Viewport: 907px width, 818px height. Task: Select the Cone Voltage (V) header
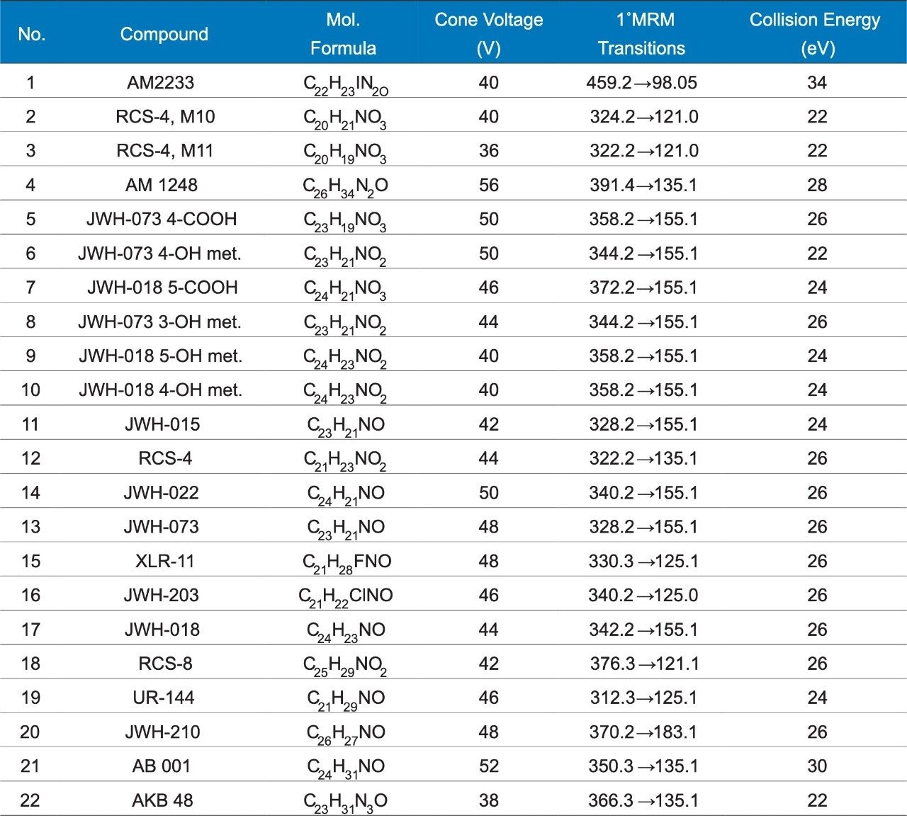pyautogui.click(x=488, y=34)
